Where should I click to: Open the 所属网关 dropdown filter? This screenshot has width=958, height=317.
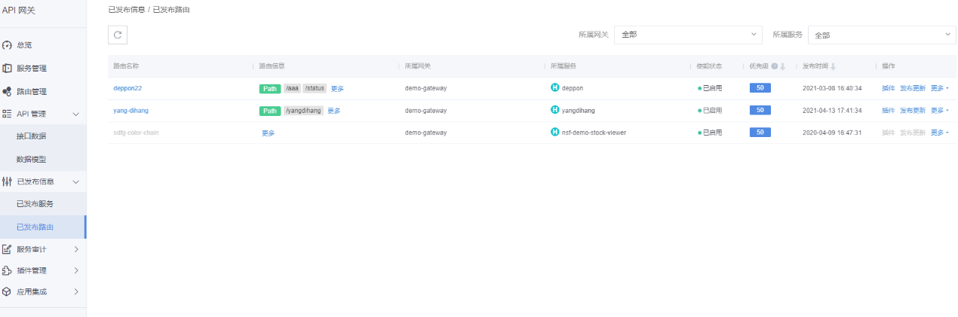(687, 35)
